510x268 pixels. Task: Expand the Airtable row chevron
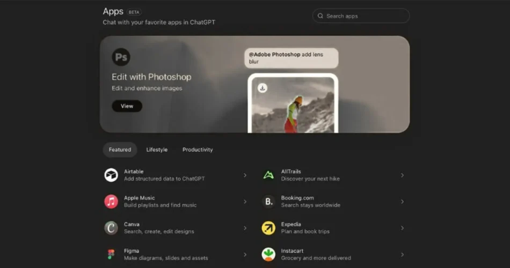245,175
